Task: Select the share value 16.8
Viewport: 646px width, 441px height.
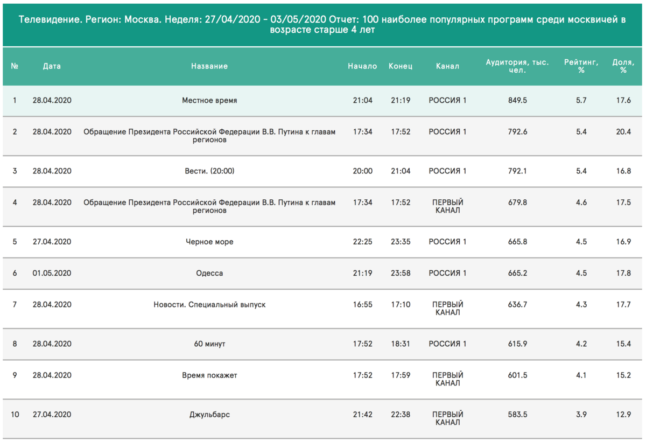Action: click(x=623, y=171)
